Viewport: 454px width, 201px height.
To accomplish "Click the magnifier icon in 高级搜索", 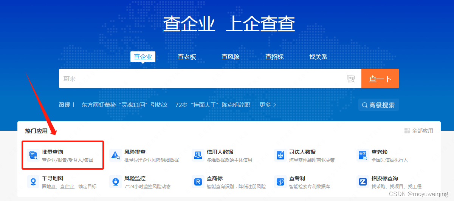I will point(365,105).
